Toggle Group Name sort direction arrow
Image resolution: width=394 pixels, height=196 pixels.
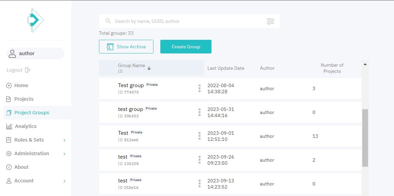149,68
